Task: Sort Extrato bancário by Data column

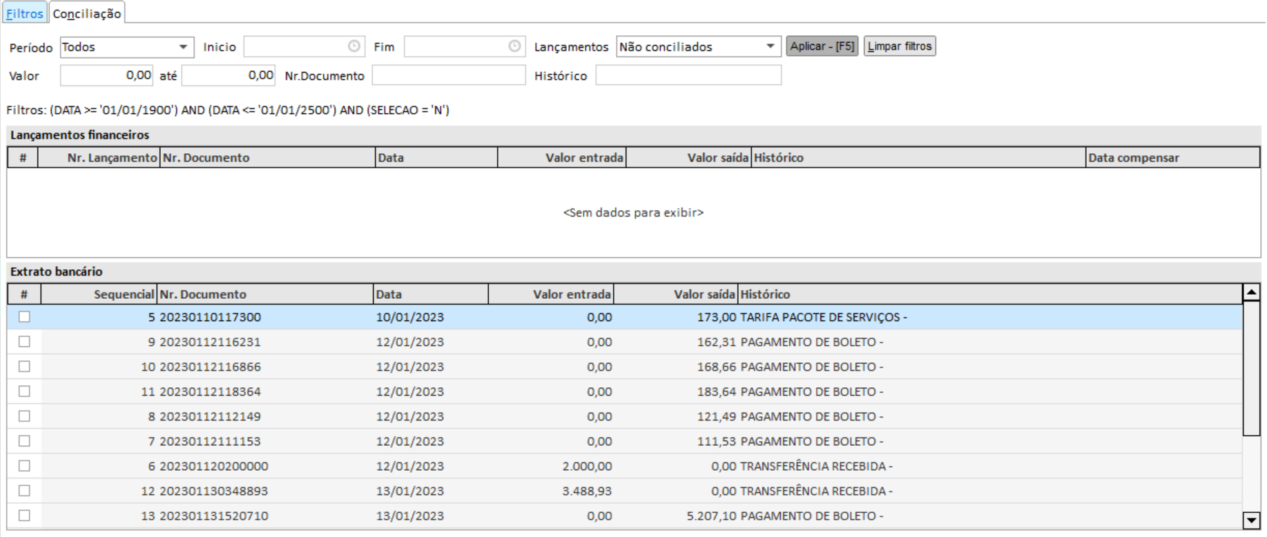Action: [x=430, y=294]
